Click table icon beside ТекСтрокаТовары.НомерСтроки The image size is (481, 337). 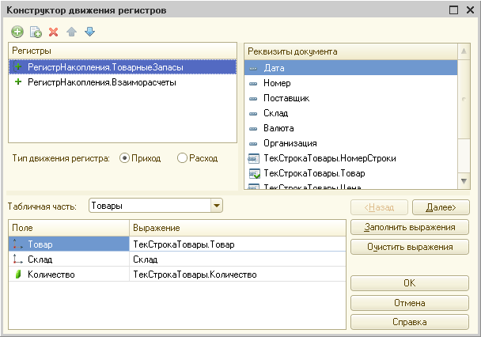(253, 158)
